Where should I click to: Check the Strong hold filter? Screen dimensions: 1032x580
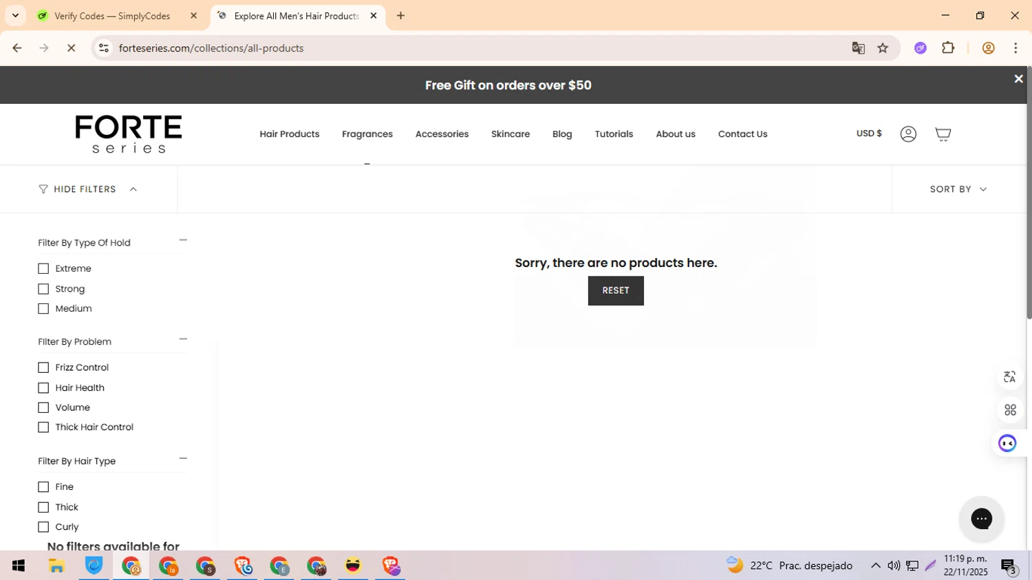click(x=43, y=289)
